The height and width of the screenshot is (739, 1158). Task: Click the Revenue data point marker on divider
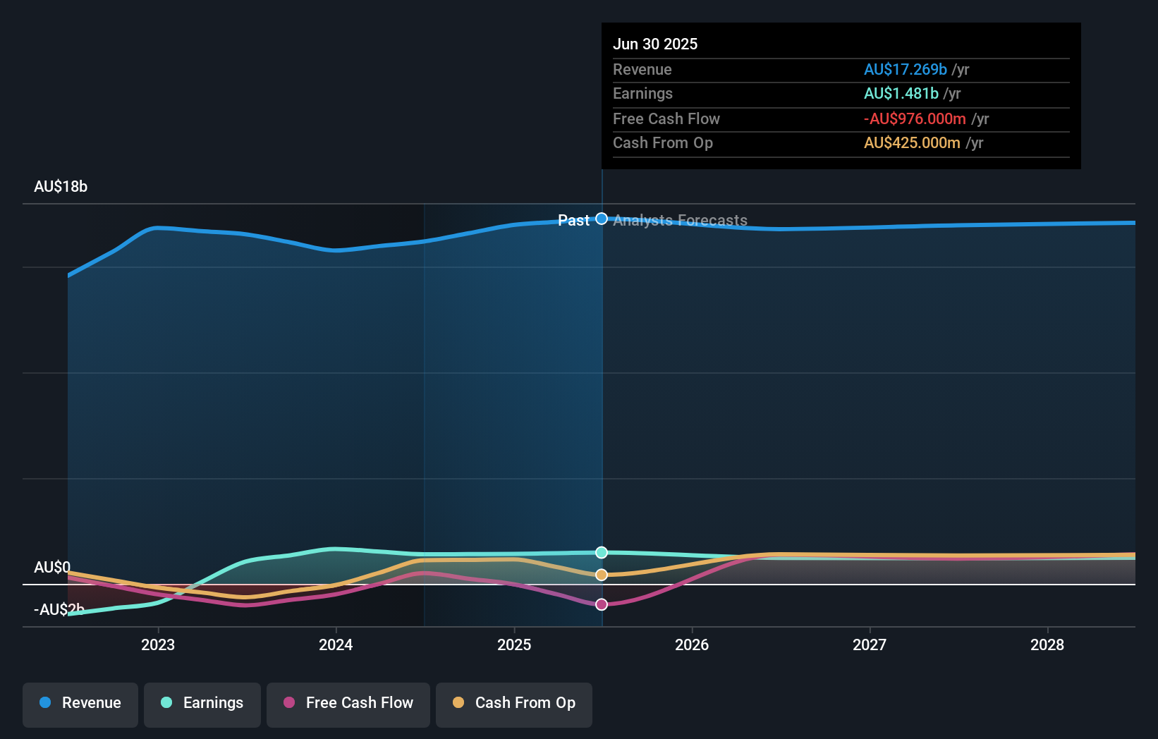pos(601,219)
